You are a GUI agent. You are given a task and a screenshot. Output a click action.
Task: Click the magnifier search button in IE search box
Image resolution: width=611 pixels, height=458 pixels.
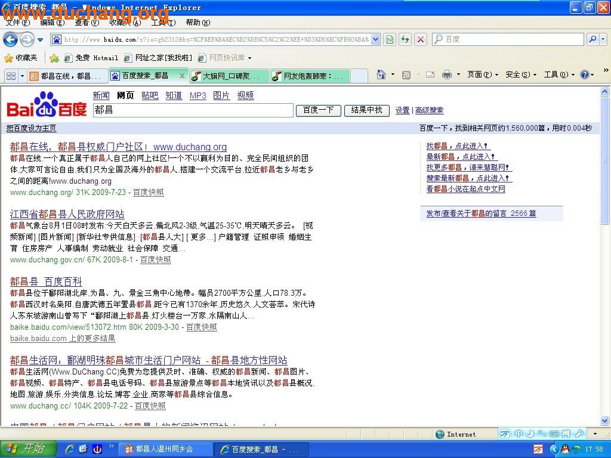click(593, 39)
